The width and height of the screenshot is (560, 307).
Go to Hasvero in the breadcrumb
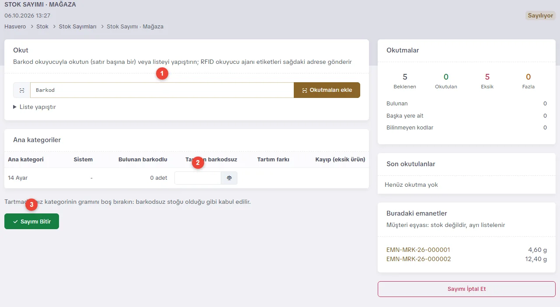15,27
